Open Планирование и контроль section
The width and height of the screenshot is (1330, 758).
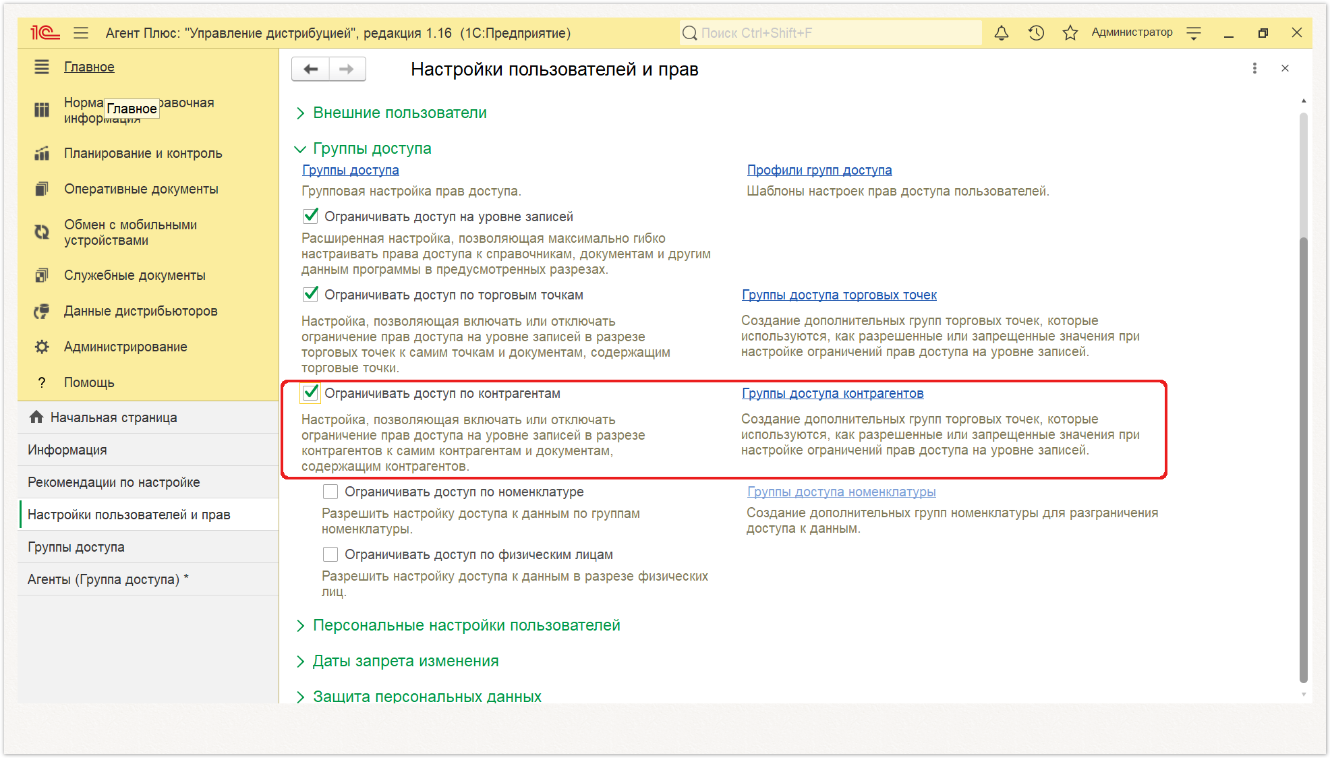coord(143,153)
